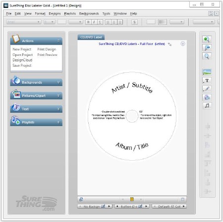Click DesignCloud link

tap(22, 60)
